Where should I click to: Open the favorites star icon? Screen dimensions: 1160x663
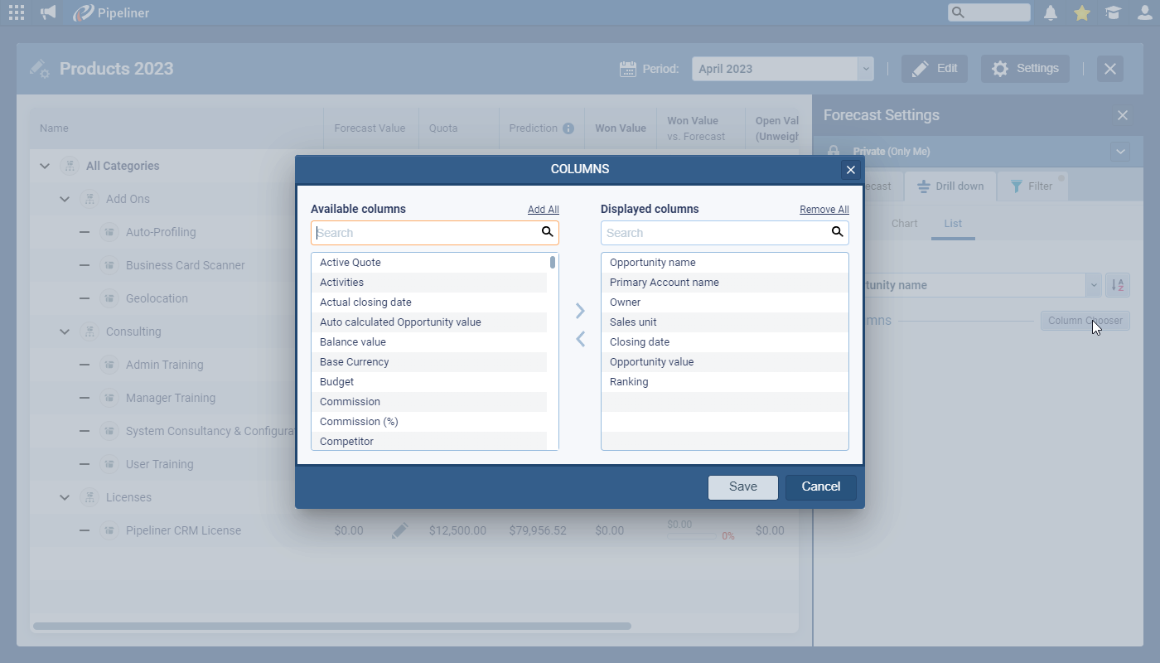pos(1081,12)
